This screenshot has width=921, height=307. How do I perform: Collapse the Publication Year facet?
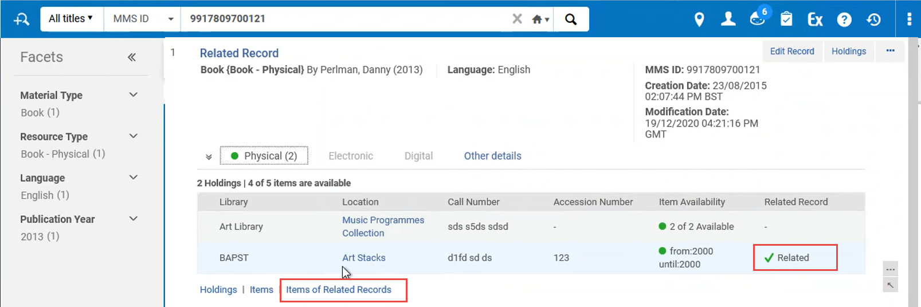(134, 219)
